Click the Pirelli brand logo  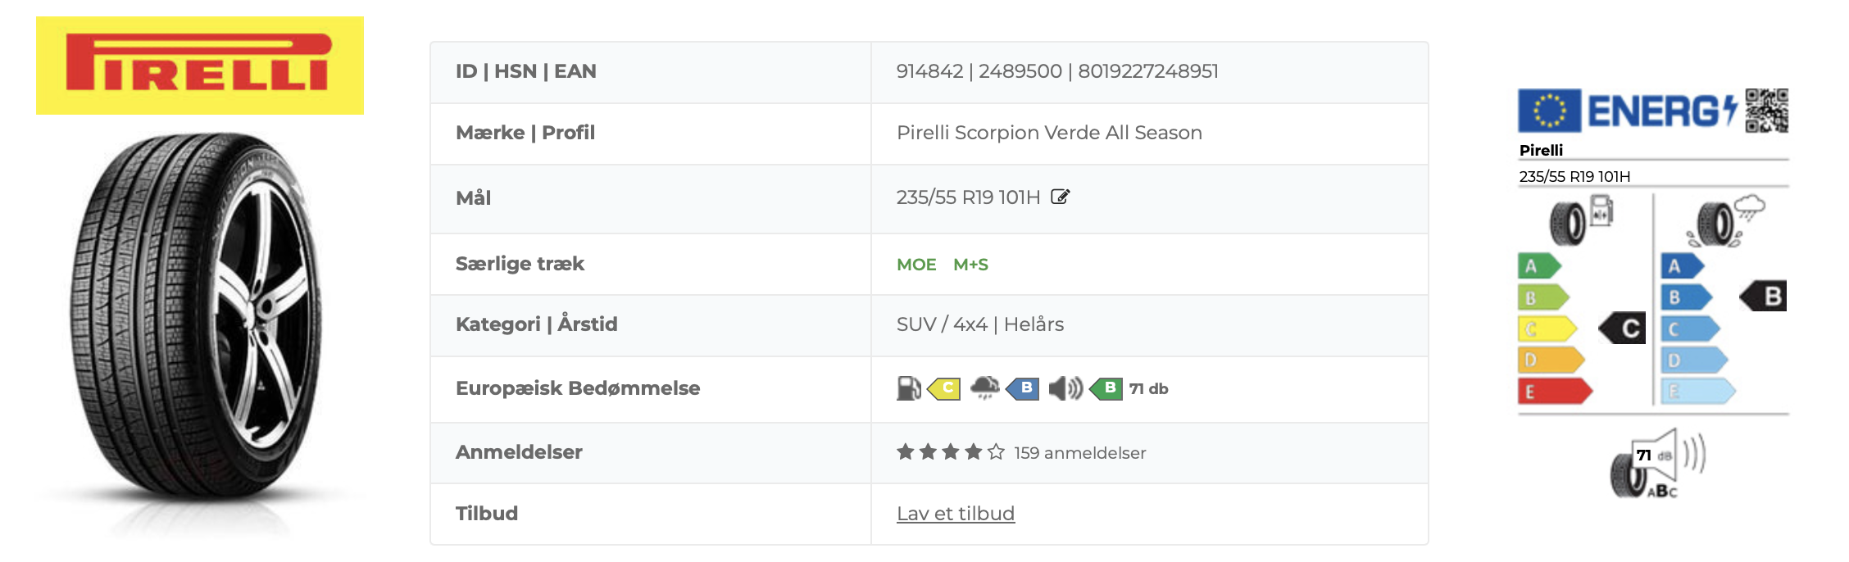[200, 66]
